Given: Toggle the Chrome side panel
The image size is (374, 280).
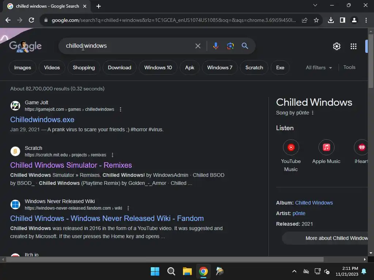Looking at the screenshot, I should (x=343, y=20).
